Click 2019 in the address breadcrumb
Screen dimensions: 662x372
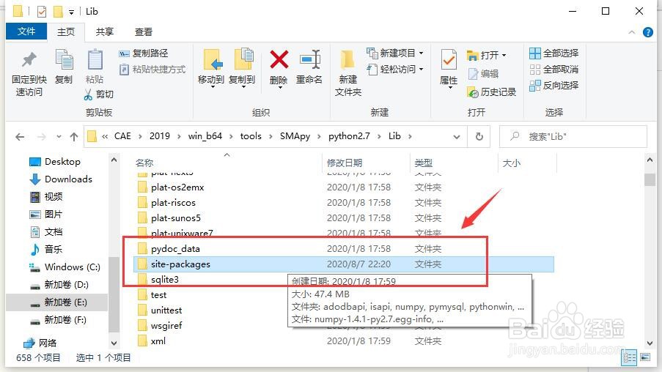[160, 136]
